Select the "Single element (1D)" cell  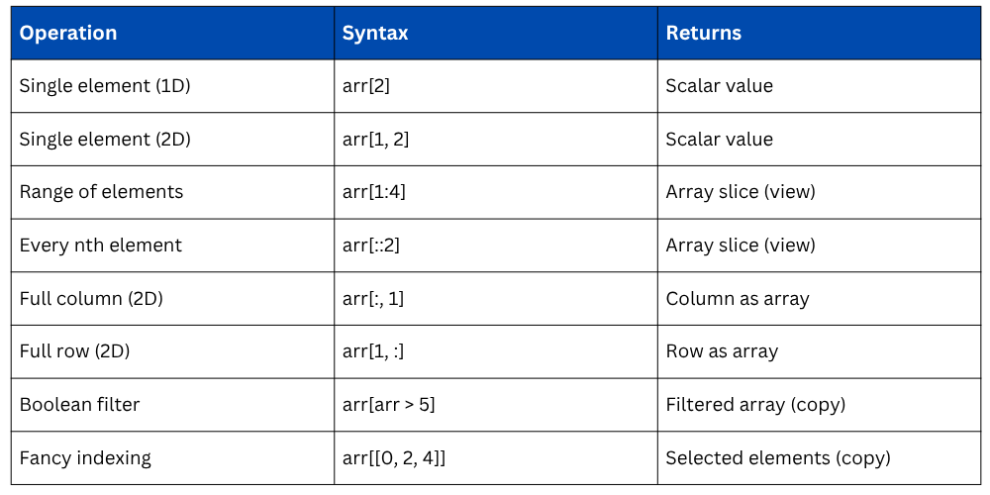pos(105,86)
